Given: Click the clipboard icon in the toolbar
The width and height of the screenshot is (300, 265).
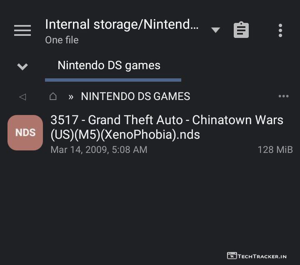Looking at the screenshot, I should pyautogui.click(x=241, y=30).
